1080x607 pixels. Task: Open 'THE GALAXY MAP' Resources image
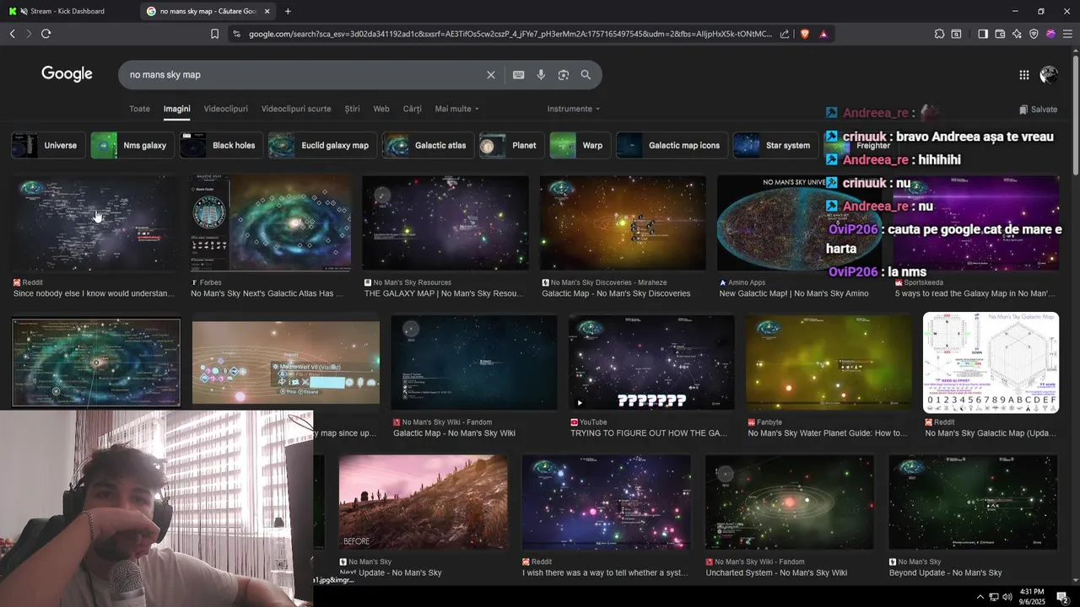pos(445,223)
